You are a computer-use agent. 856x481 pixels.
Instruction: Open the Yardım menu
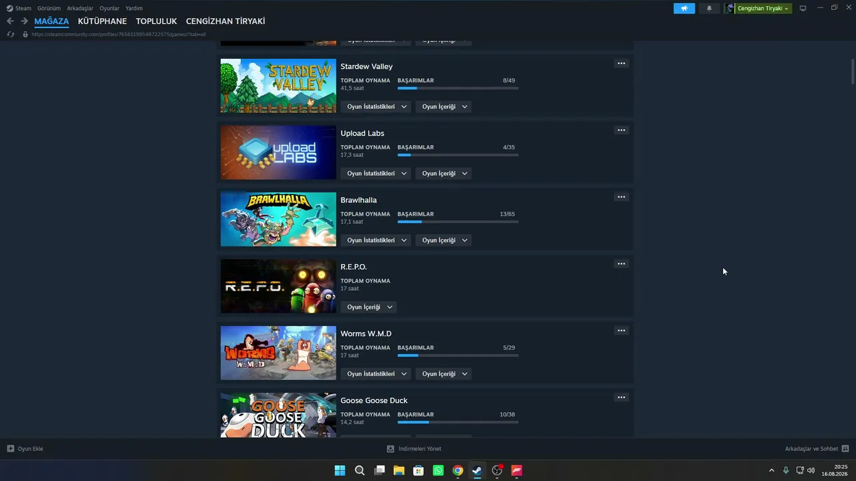click(134, 9)
